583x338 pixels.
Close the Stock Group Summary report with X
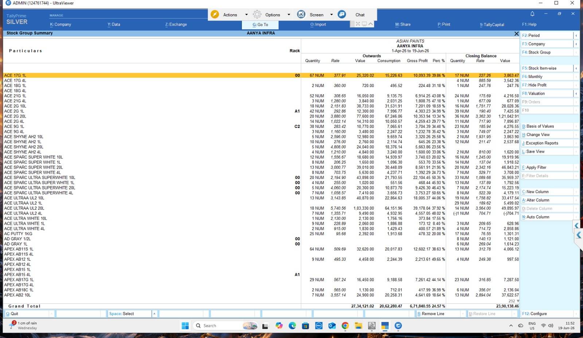516,34
